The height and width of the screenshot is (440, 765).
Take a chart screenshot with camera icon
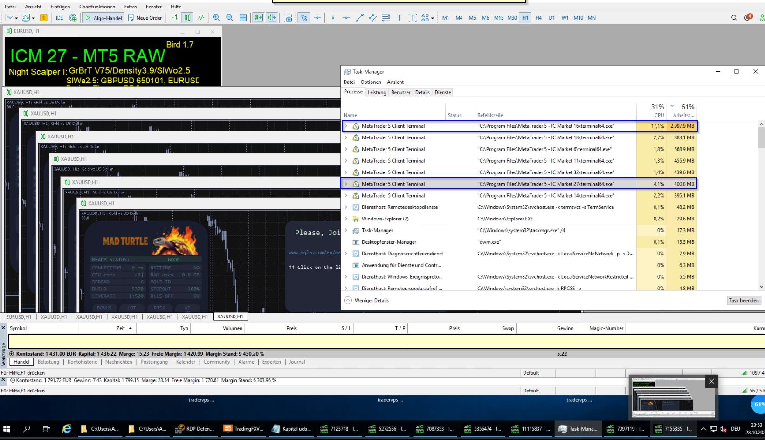click(288, 18)
